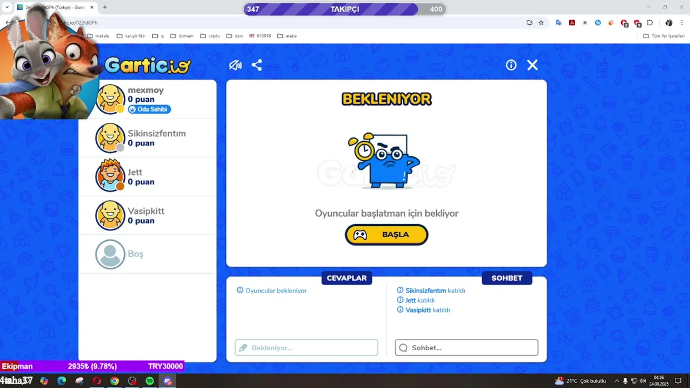Select the CEVAPLAR tab label
Image resolution: width=690 pixels, height=388 pixels.
point(347,278)
